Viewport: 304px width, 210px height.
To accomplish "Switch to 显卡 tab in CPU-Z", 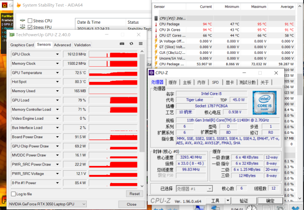I will pos(230,82).
